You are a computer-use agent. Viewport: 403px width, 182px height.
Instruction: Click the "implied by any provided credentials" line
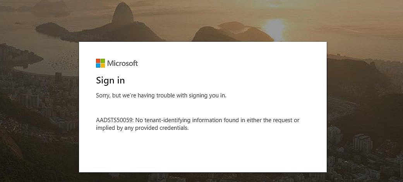point(142,128)
